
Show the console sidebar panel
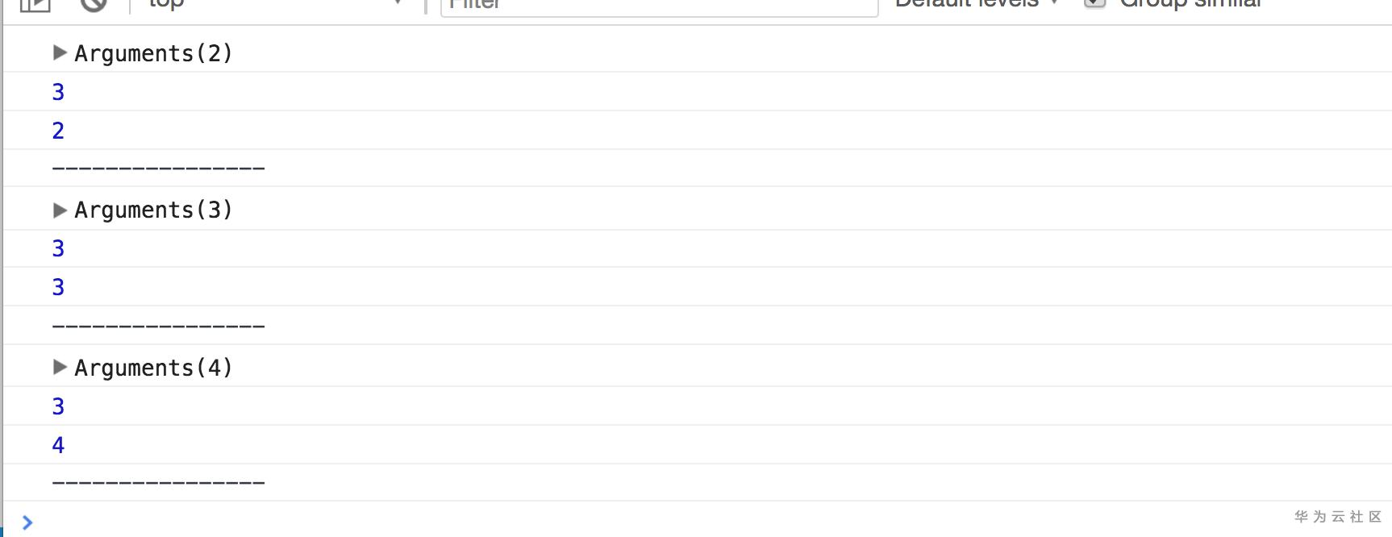[x=35, y=5]
